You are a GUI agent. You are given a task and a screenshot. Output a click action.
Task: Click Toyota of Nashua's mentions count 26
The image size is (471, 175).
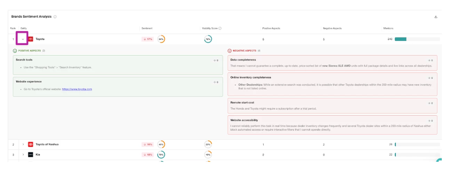391,144
